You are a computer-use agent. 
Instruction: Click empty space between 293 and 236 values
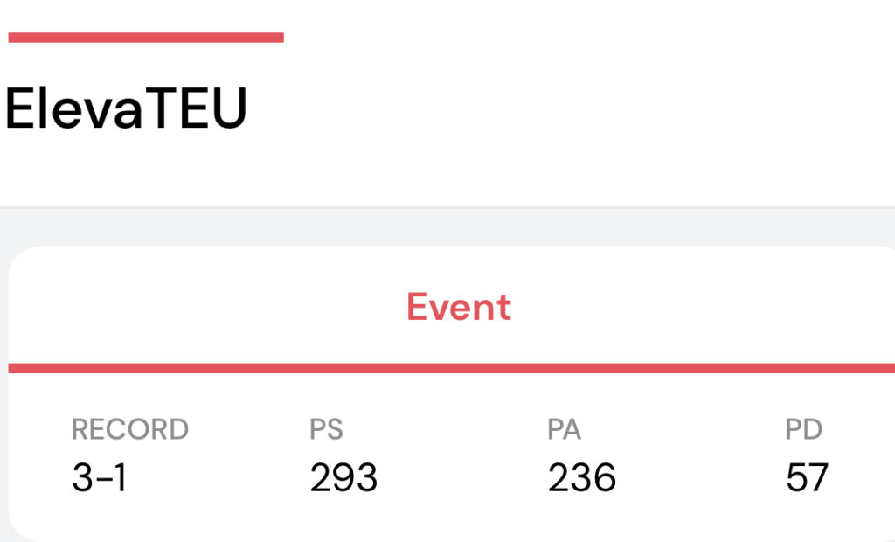coord(462,477)
